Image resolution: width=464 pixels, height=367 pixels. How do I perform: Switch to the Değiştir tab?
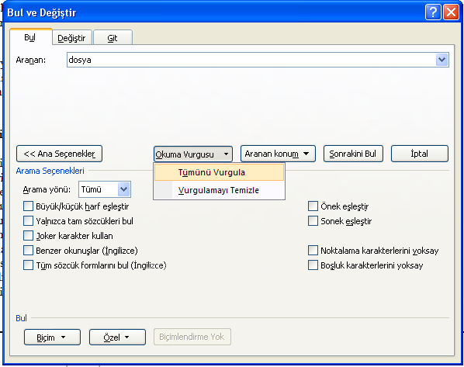tap(72, 38)
